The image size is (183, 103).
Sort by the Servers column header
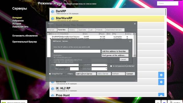click(x=67, y=34)
